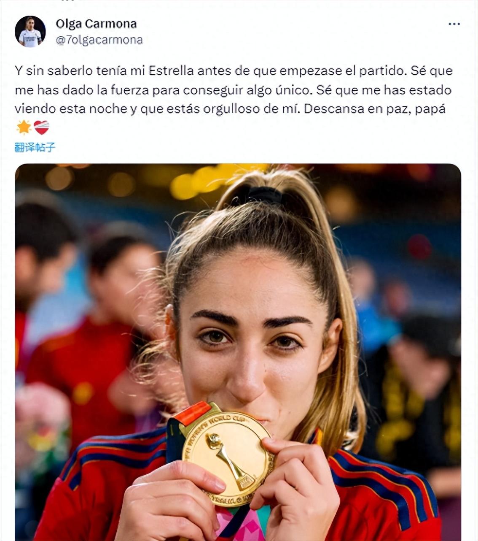Click the glowing star emoji

coord(24,127)
